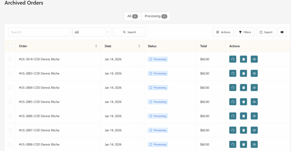Viewport: 291px width, 151px height.
Task: Delete order #US-2883-COD with trash icon
Action: pos(243,73)
